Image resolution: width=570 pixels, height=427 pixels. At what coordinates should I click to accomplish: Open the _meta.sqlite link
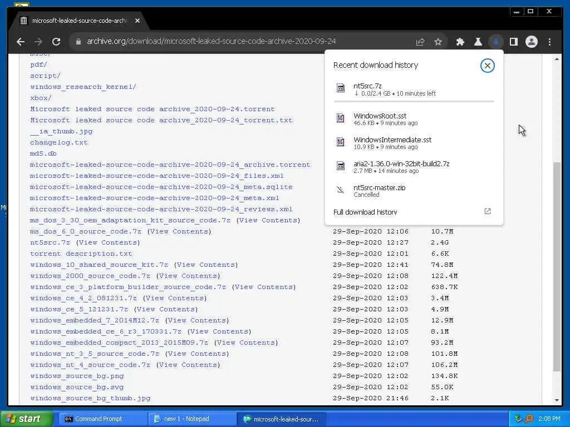point(161,187)
